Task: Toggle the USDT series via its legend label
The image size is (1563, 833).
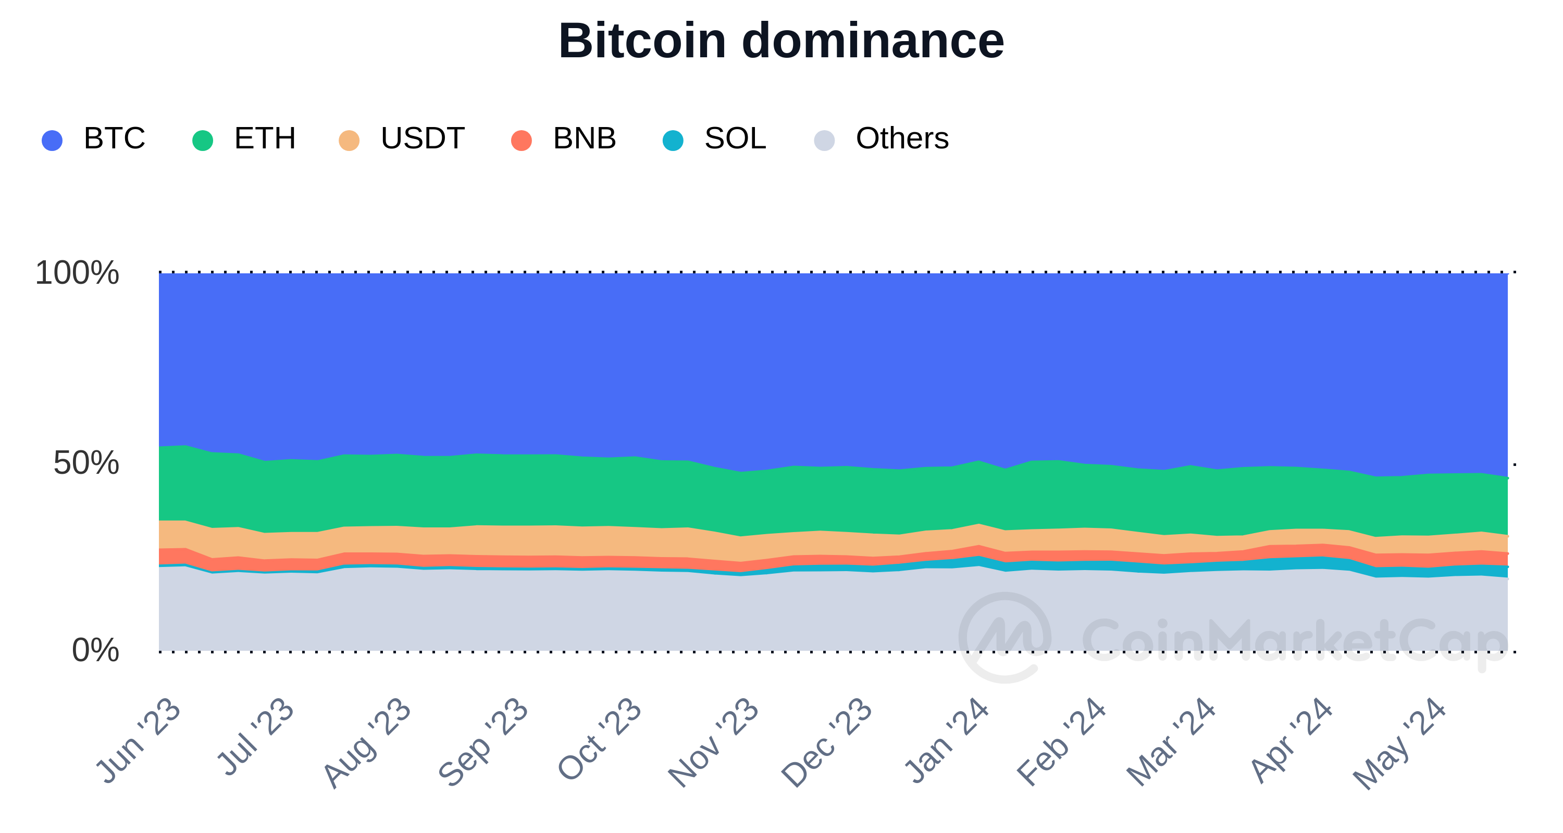Action: pyautogui.click(x=423, y=139)
